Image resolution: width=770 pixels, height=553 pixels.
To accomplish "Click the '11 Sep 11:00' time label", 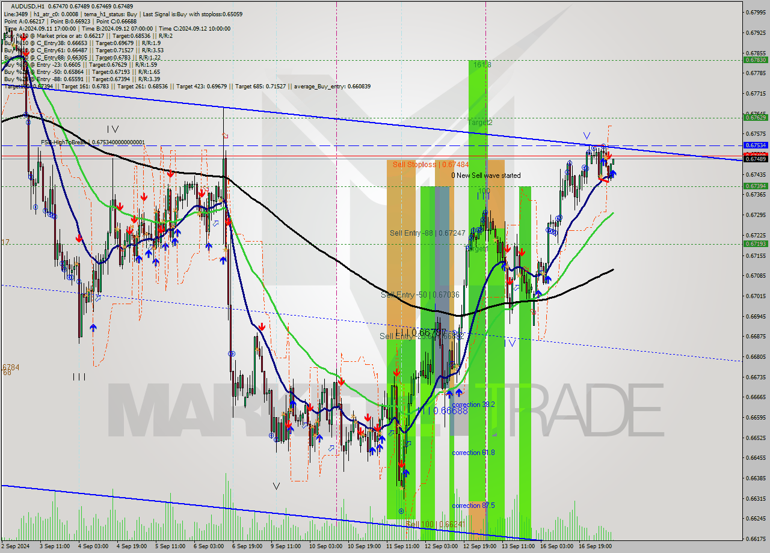I will 402,546.
